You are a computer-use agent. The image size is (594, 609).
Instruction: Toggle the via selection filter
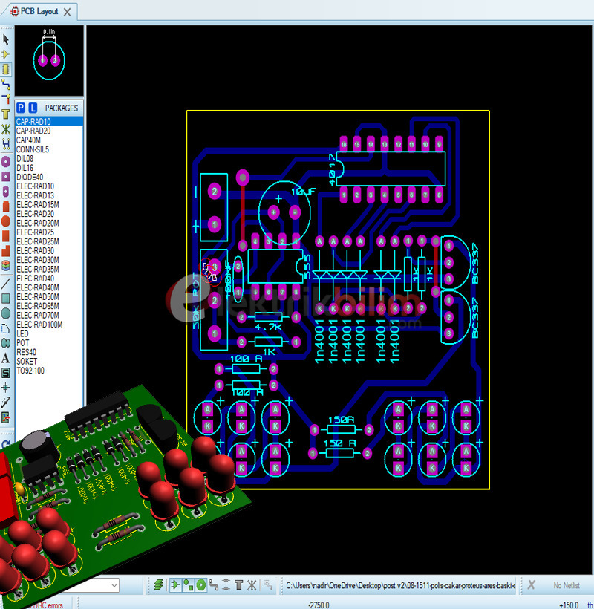200,585
